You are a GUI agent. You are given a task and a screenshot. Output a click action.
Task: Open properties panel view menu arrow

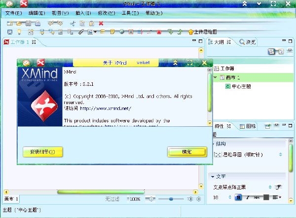[277, 125]
